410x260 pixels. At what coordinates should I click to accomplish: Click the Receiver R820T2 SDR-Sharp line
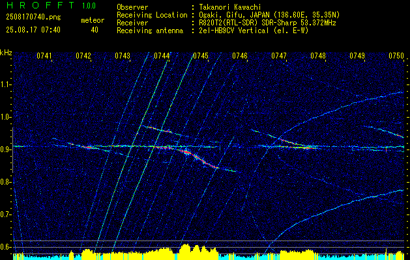point(267,23)
